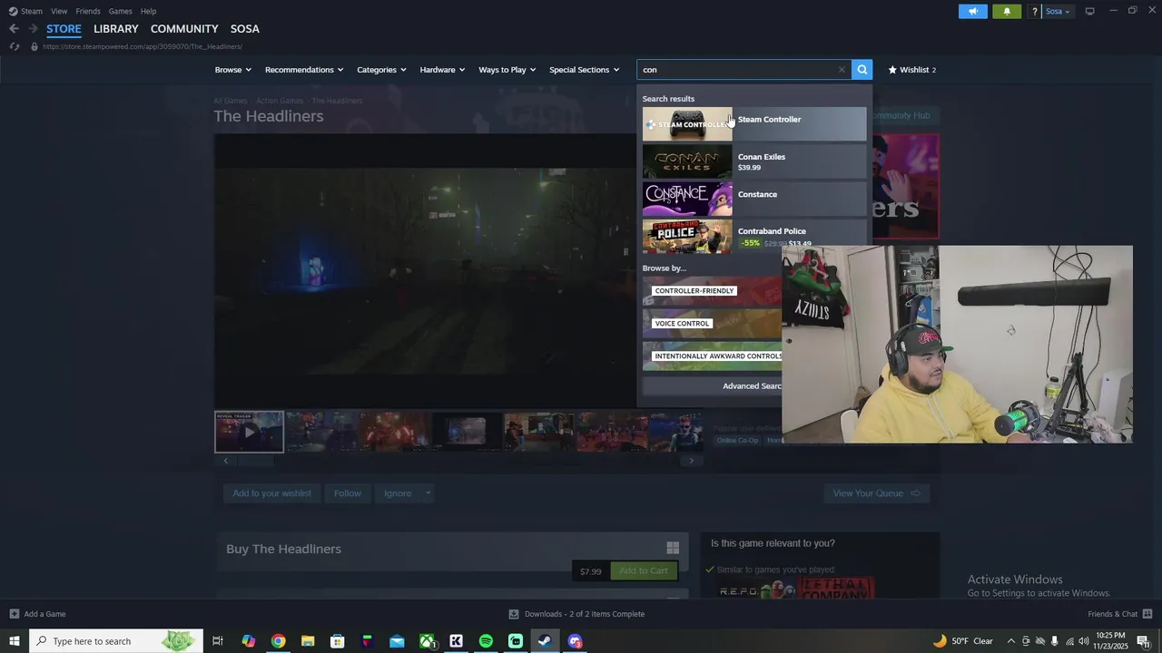Expand the Special Sections dropdown

[585, 70]
